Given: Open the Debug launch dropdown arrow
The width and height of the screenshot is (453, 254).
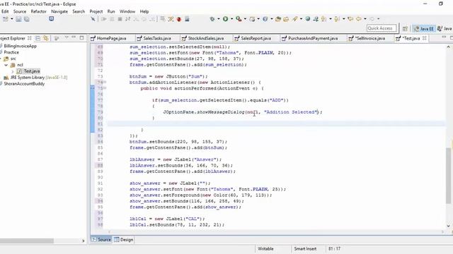Looking at the screenshot, I should coord(219,19).
